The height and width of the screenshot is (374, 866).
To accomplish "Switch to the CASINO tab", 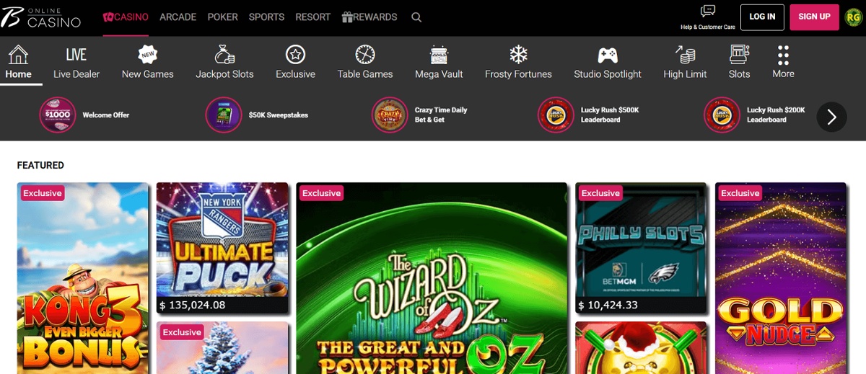I will click(x=126, y=17).
